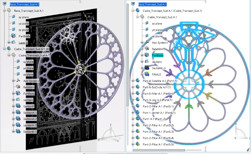
Task: Select xy plane in right tree
Action: click(157, 24)
